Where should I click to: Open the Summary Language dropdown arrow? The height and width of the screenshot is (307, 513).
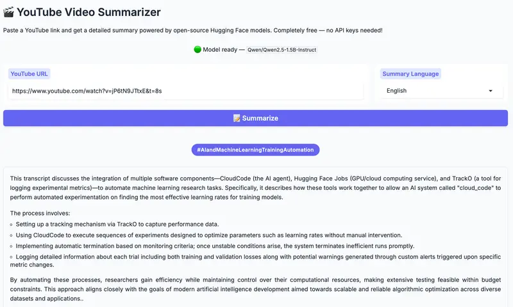491,91
